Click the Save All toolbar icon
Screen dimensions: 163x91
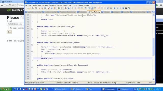coord(36,8)
